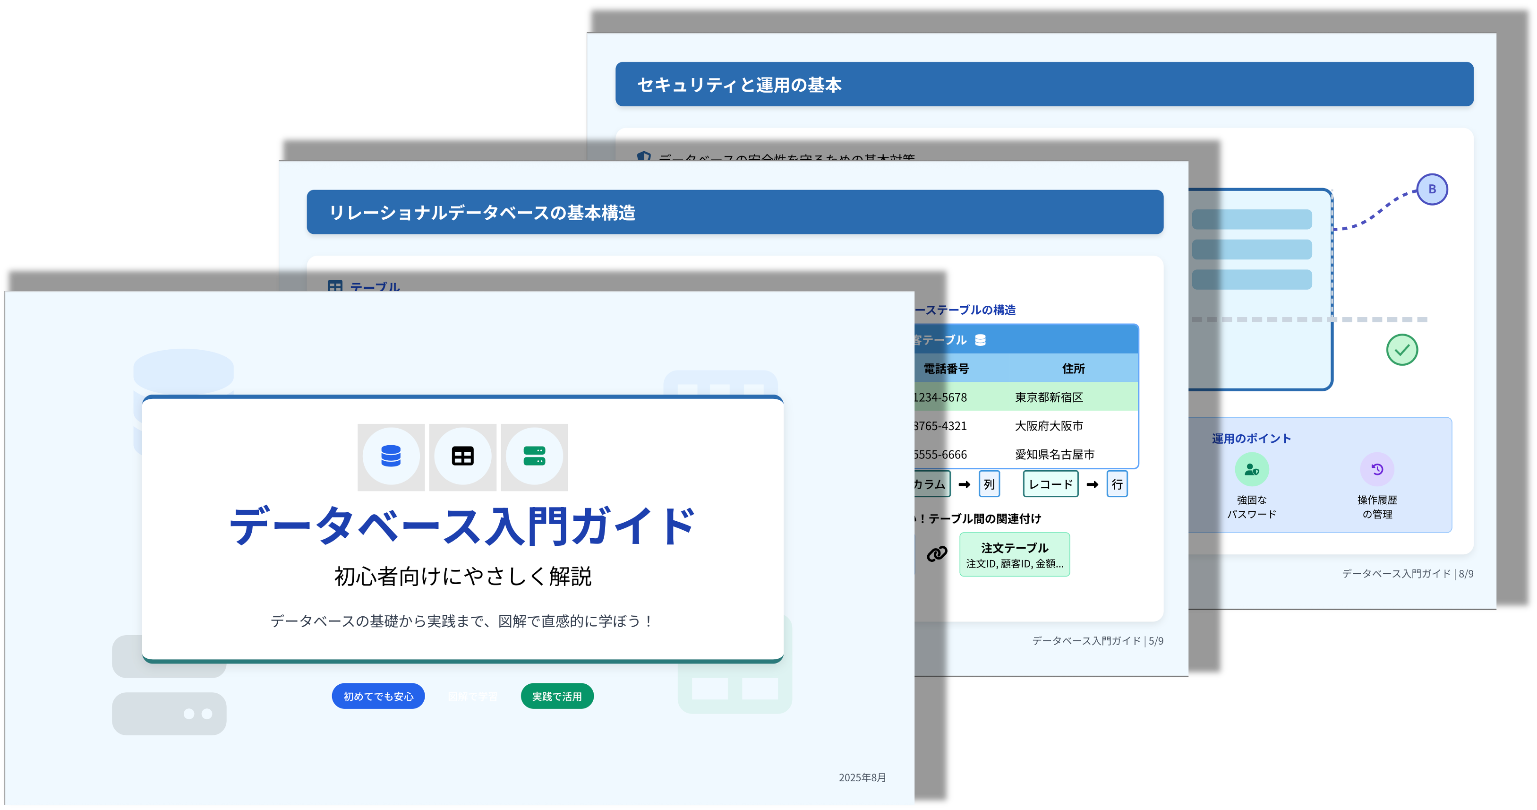Select the 東京都新宿区 highlighted table row
Image resolution: width=1537 pixels, height=810 pixels.
click(x=1049, y=397)
